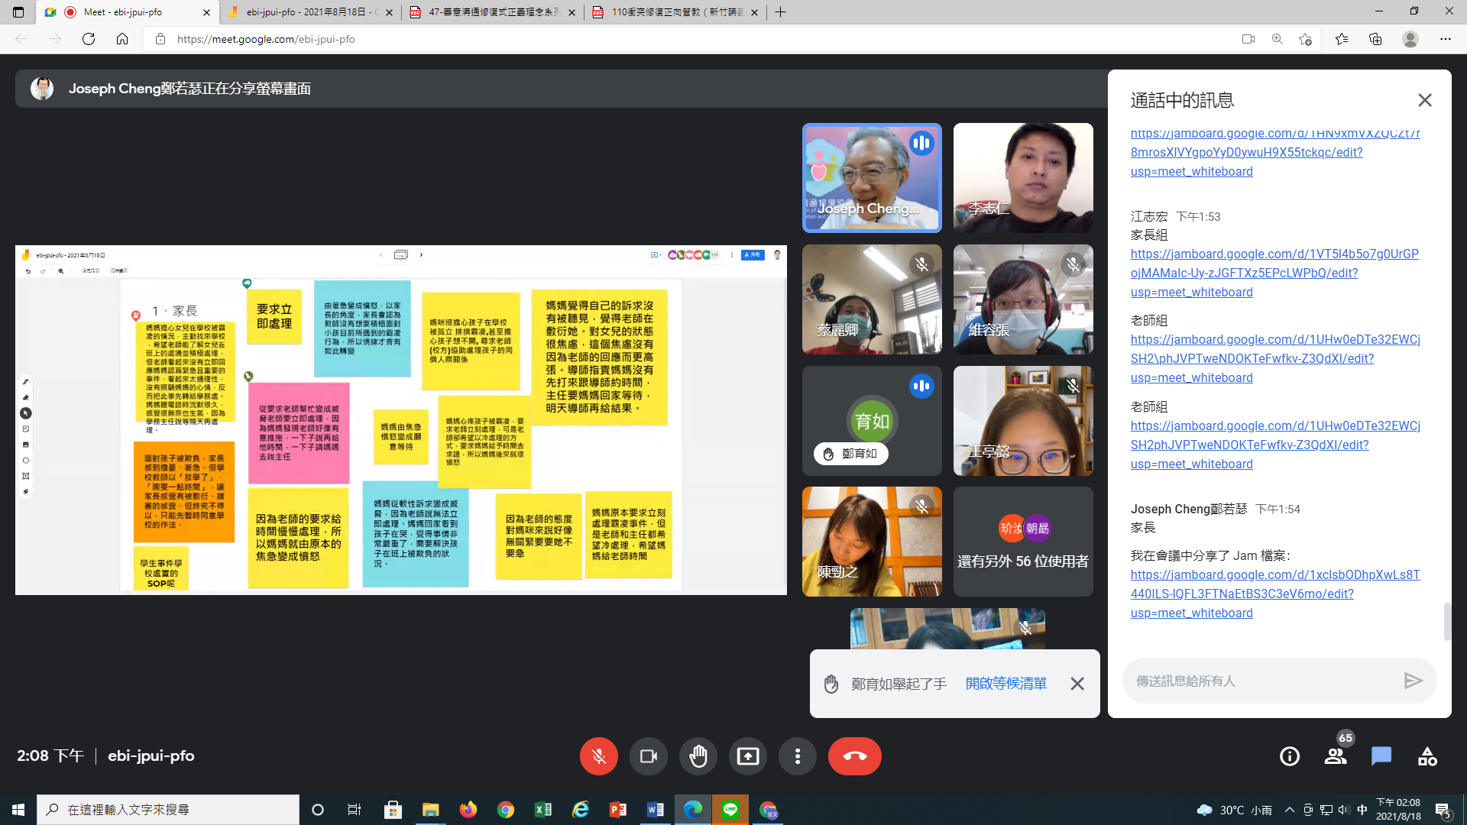
Task: Unmute the microphone button
Action: click(598, 756)
